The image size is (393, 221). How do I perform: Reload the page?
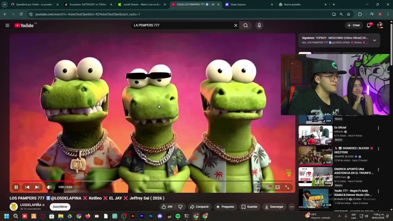(x=21, y=14)
